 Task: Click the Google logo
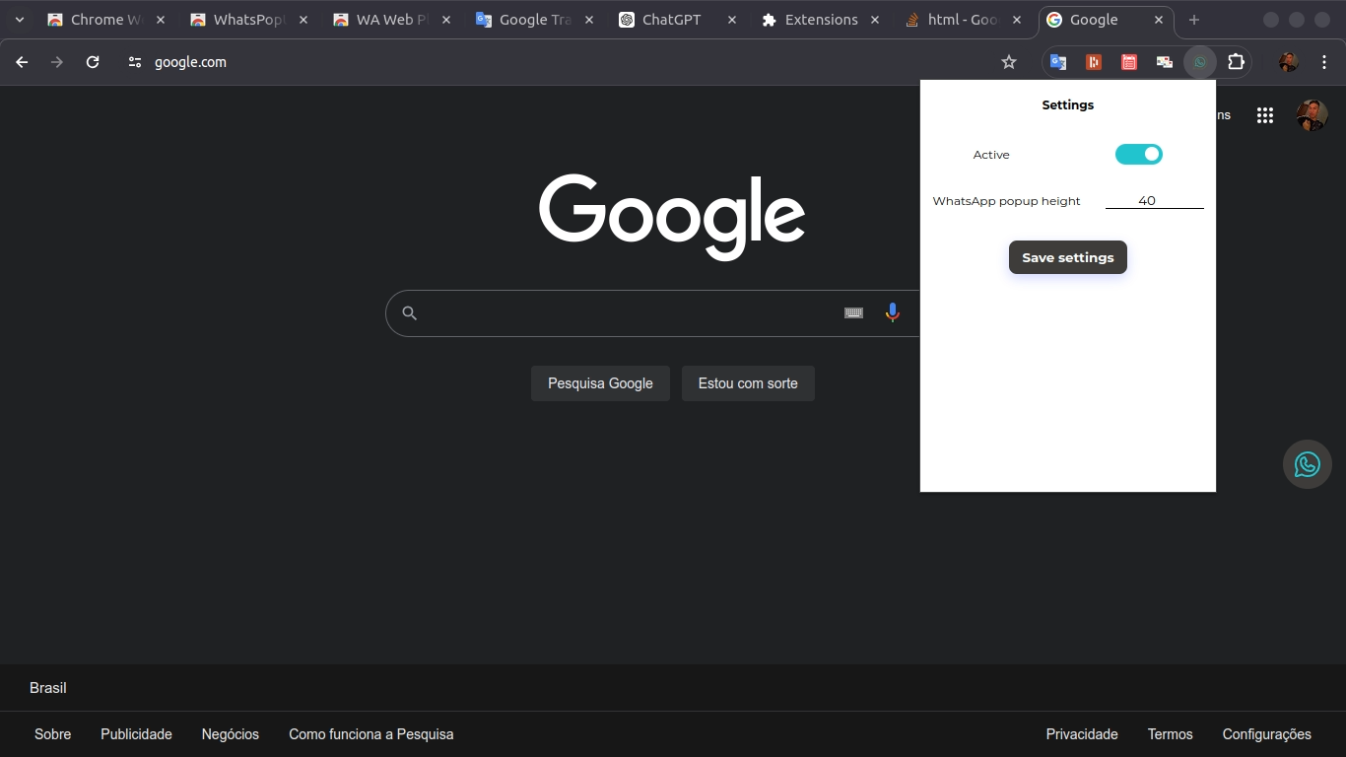[x=672, y=217]
